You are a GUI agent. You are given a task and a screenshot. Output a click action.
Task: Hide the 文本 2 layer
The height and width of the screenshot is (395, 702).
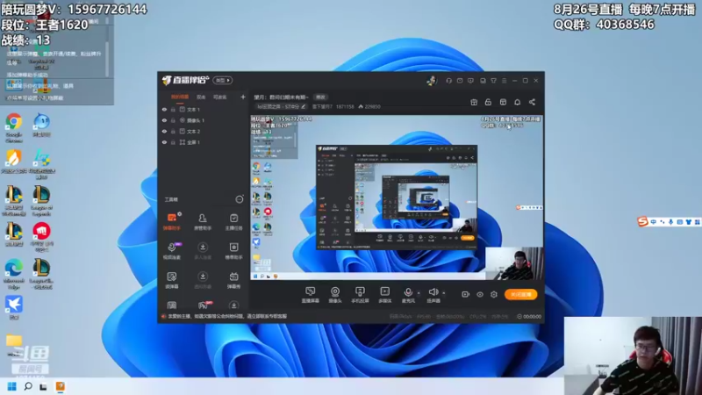coord(164,131)
